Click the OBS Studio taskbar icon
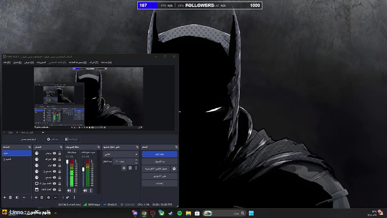The height and width of the screenshot is (218, 387). pos(153,213)
